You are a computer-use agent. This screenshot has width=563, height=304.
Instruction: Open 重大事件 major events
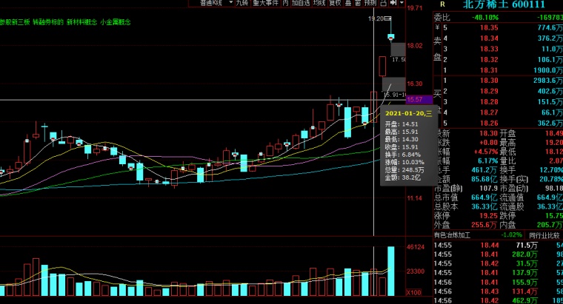(270, 4)
